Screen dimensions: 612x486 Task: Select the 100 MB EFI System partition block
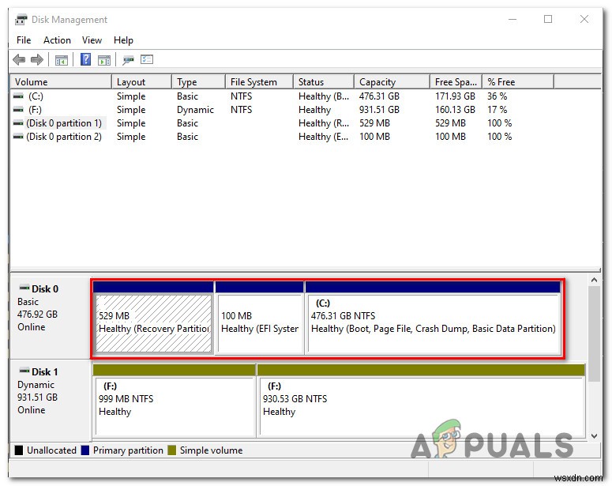[x=260, y=318]
